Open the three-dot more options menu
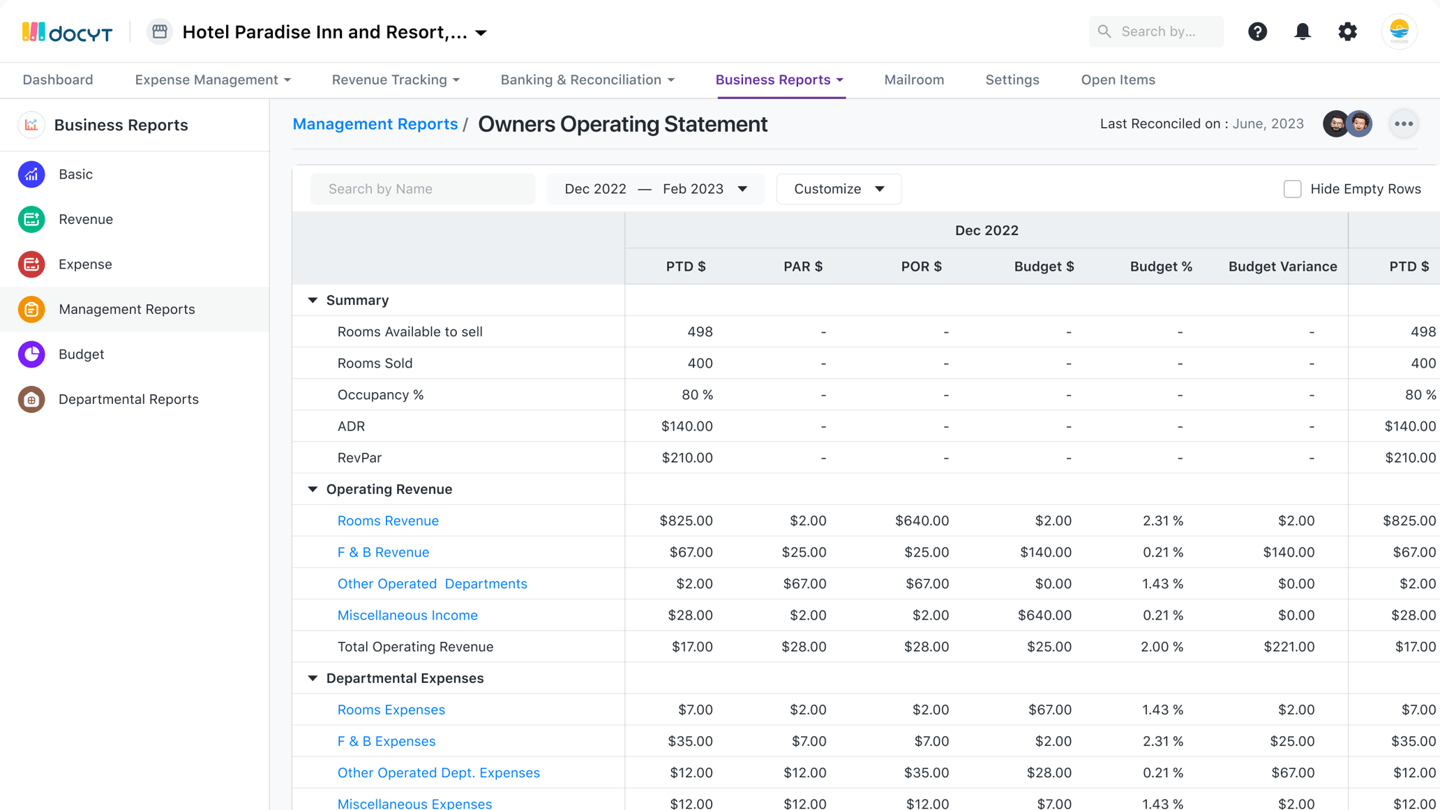The image size is (1440, 810). click(1404, 124)
